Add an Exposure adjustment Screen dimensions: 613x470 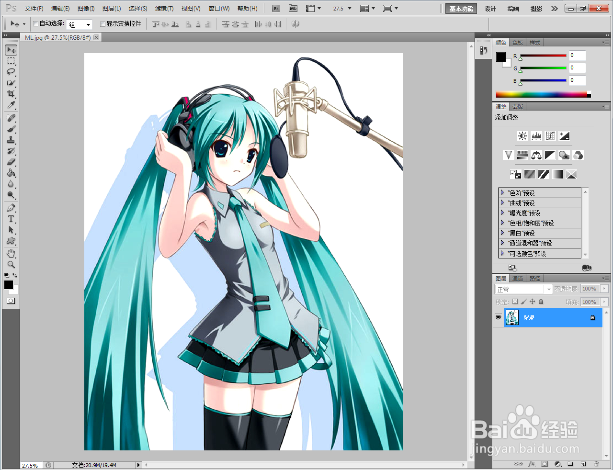[564, 136]
